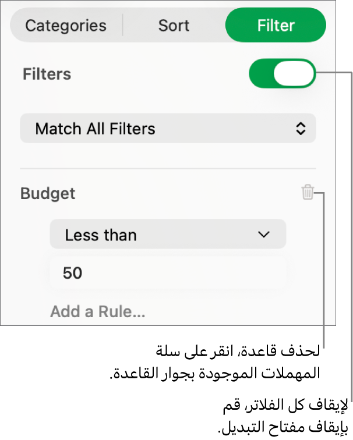The image size is (353, 440).
Task: Click the Filters label text
Action: (47, 74)
